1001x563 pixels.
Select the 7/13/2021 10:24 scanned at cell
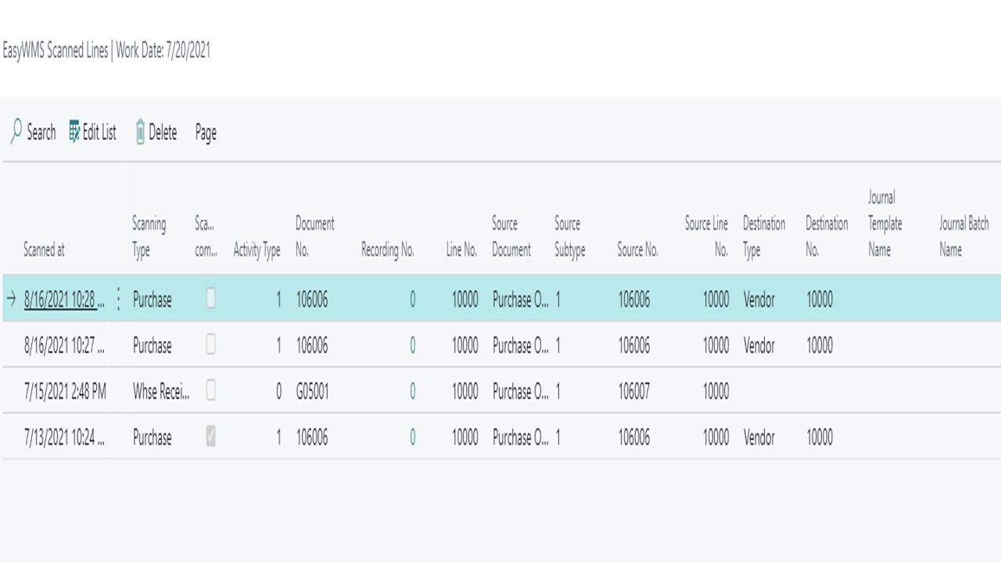[x=64, y=438]
